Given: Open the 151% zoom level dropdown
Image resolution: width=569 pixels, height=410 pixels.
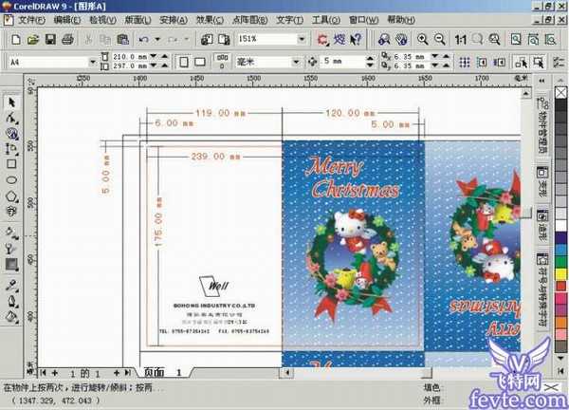Looking at the screenshot, I should 302,40.
